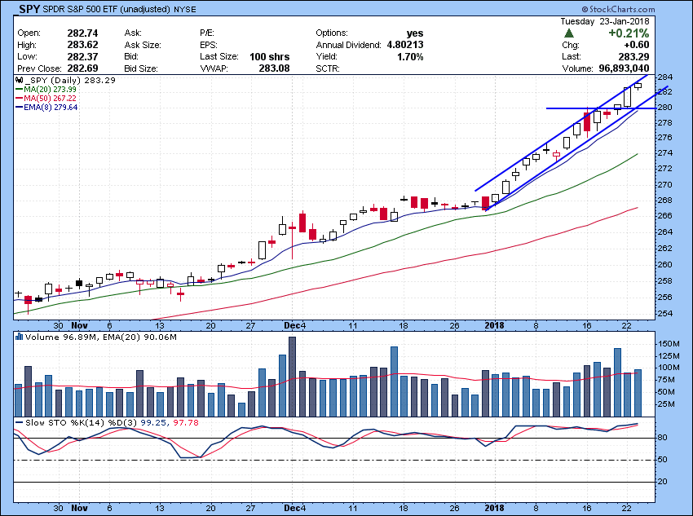
Task: Click the Low value 282.37
Action: pyautogui.click(x=82, y=56)
